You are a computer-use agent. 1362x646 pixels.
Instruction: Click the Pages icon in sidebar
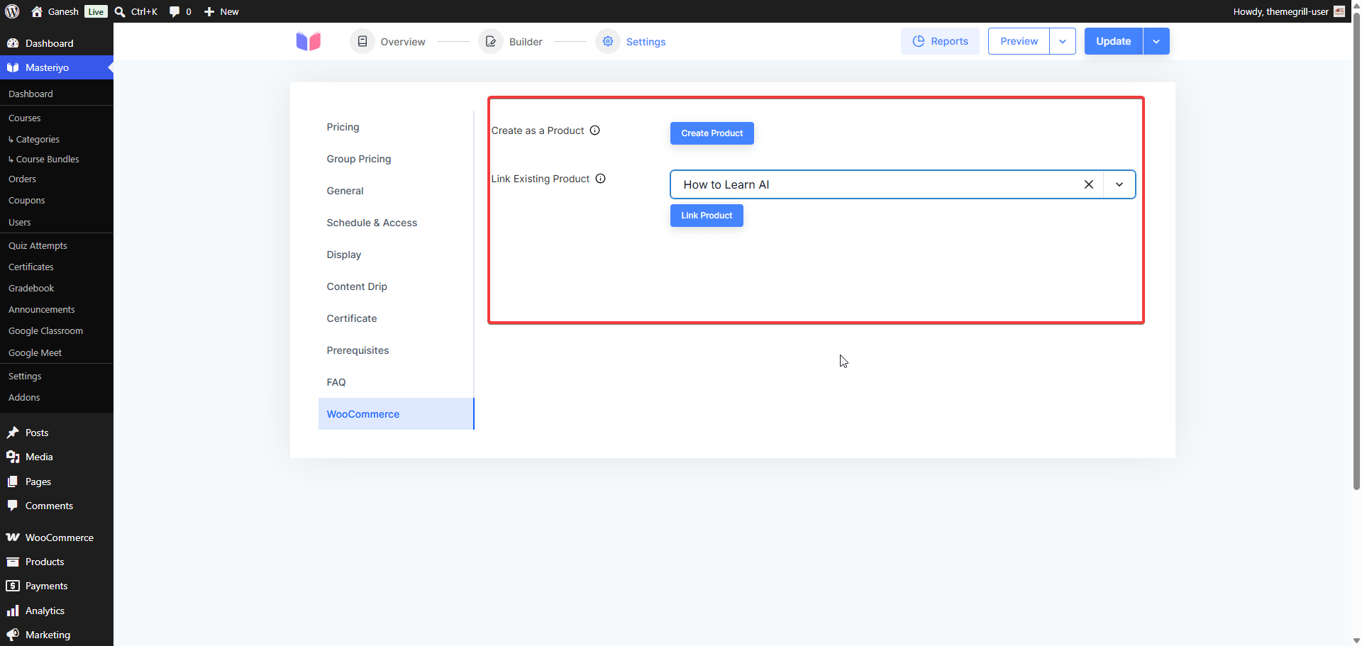(13, 481)
